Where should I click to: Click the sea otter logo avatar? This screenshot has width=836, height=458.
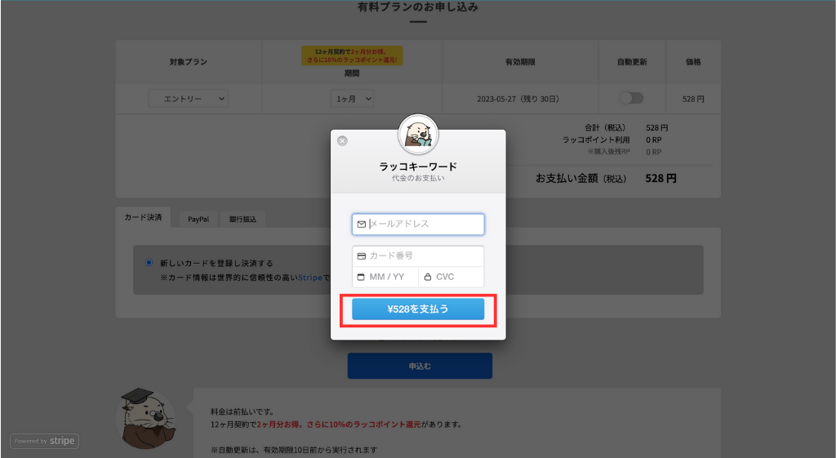(x=418, y=134)
